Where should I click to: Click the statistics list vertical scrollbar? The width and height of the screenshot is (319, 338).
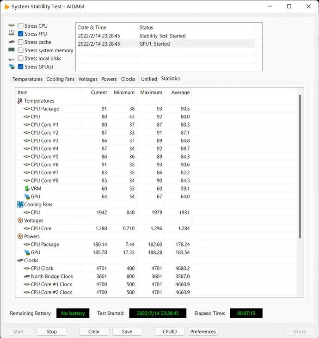coord(300,166)
